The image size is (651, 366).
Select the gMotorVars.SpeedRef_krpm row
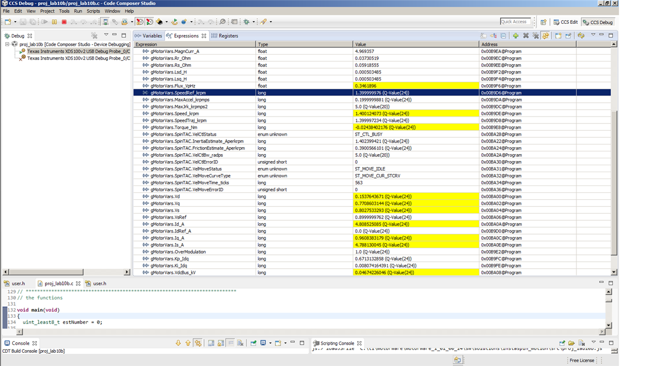click(372, 93)
